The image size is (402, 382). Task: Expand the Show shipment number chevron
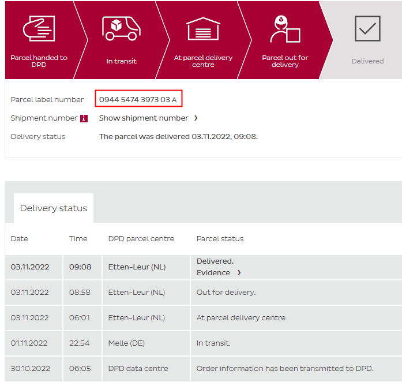point(196,118)
